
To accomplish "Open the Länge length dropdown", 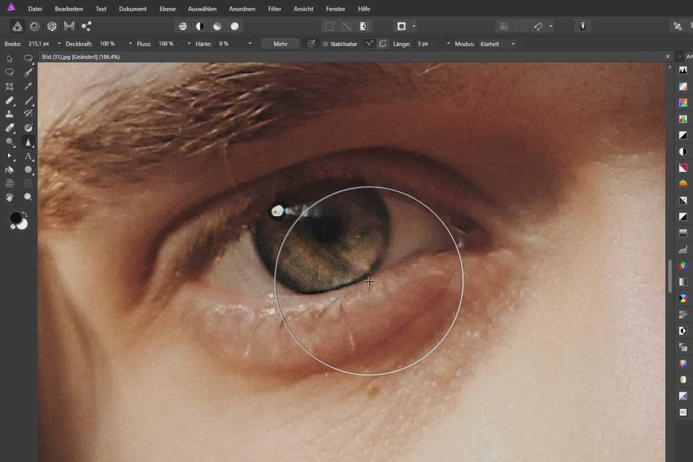I will [448, 44].
